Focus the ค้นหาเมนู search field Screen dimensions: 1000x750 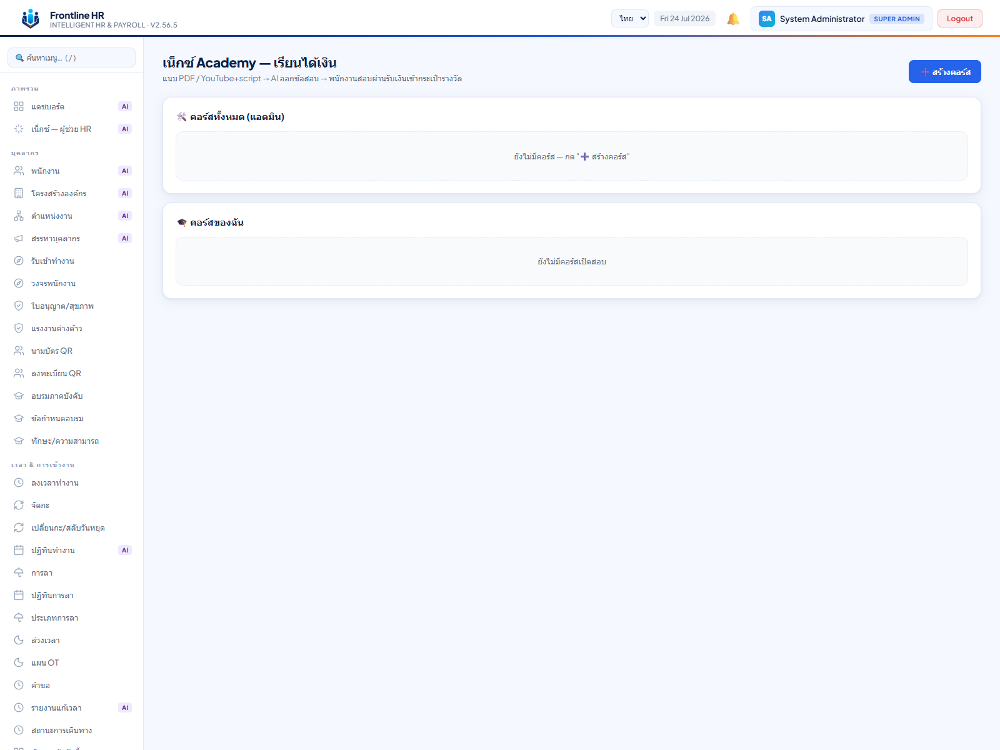[x=71, y=57]
